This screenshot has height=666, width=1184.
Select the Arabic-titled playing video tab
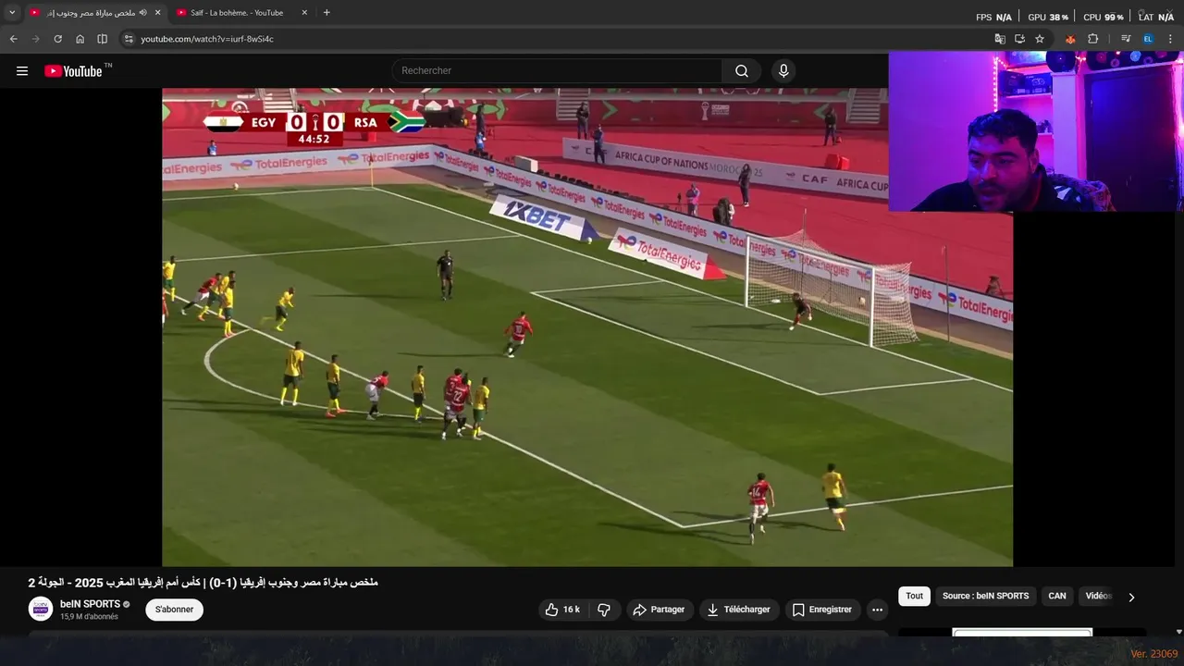pyautogui.click(x=91, y=13)
